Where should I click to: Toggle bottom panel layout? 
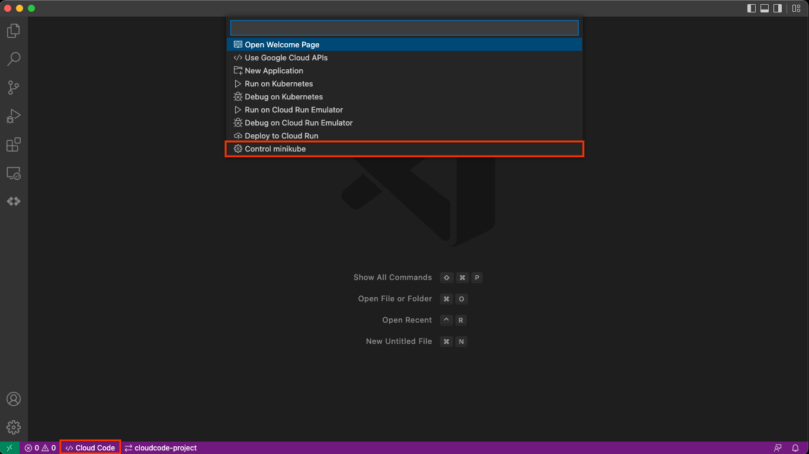point(765,8)
